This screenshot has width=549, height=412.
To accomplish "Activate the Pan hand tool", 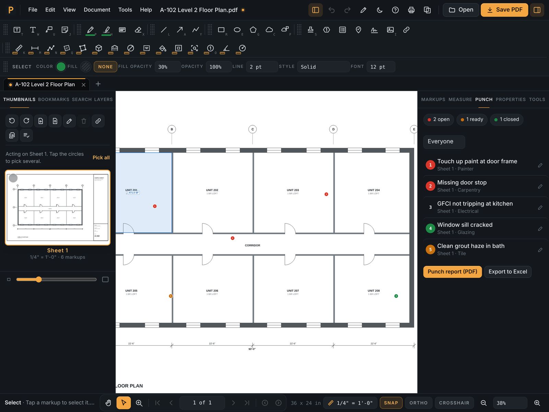I will (108, 403).
